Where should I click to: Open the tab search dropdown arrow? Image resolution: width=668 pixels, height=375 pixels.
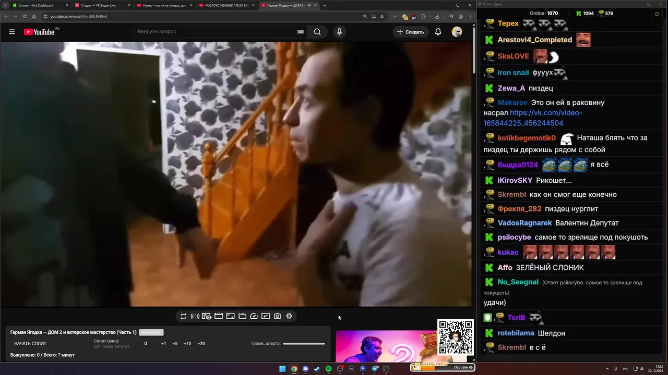(5, 5)
